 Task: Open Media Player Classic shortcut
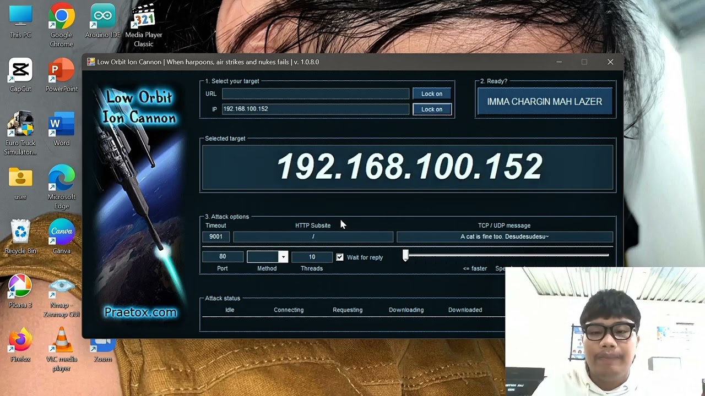coord(144,25)
